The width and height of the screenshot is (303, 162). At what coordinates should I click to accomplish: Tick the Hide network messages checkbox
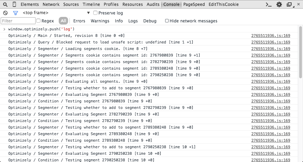[x=167, y=21]
